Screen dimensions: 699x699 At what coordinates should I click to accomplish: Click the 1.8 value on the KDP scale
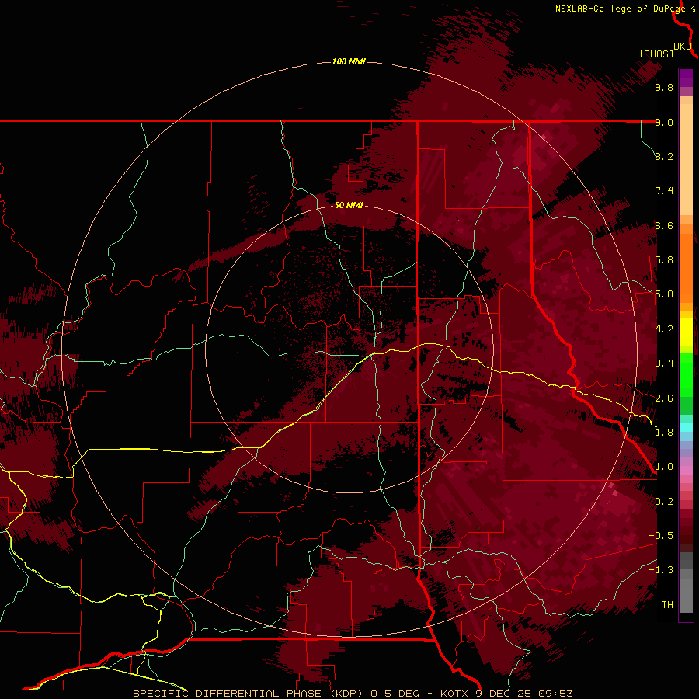coord(664,433)
